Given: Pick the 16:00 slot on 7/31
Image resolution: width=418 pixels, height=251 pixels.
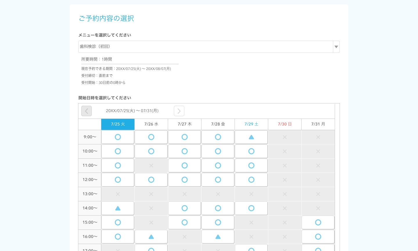Looking at the screenshot, I should 318,237.
